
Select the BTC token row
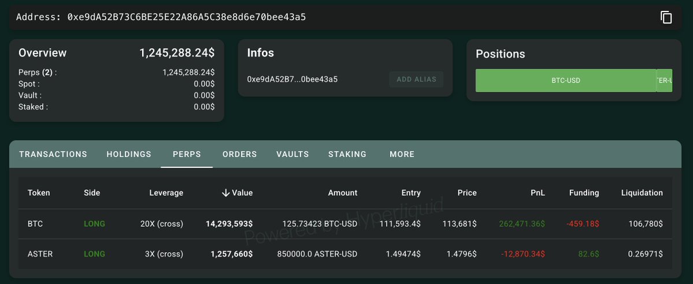tap(35, 223)
